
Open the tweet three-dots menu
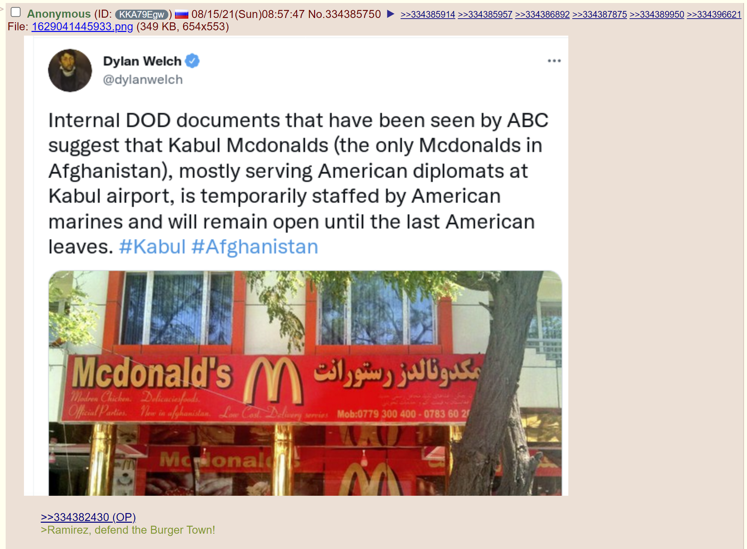[x=554, y=61]
